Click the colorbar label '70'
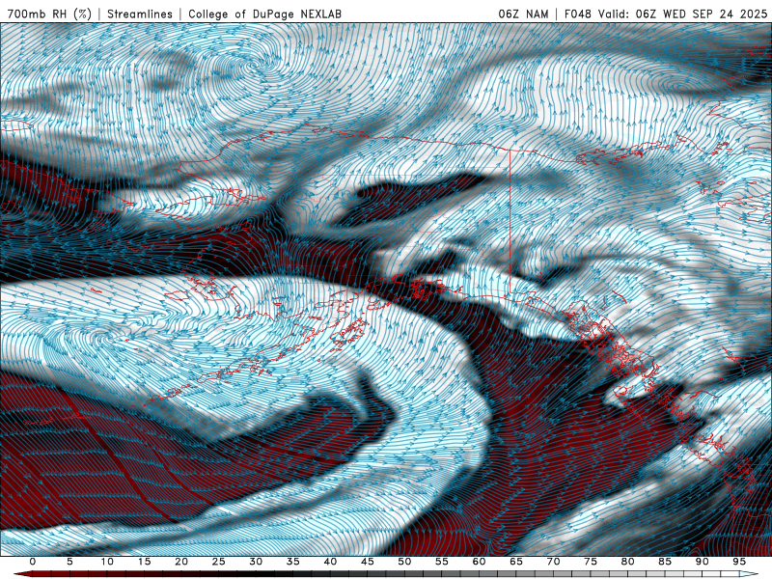772x579 pixels. [x=553, y=562]
